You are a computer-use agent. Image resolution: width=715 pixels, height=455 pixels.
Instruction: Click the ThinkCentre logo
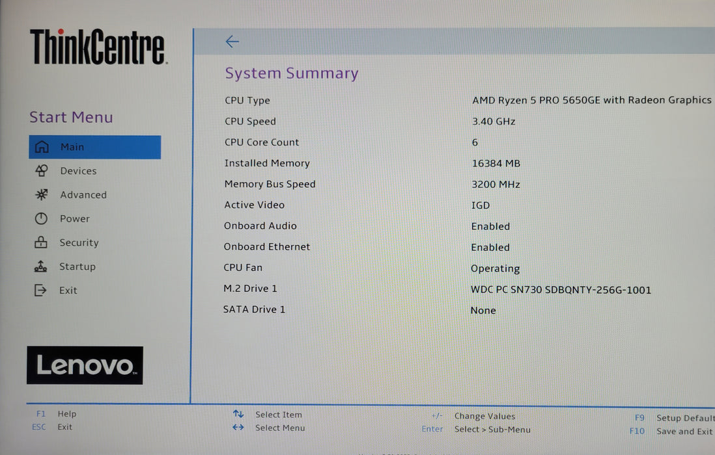tap(98, 46)
